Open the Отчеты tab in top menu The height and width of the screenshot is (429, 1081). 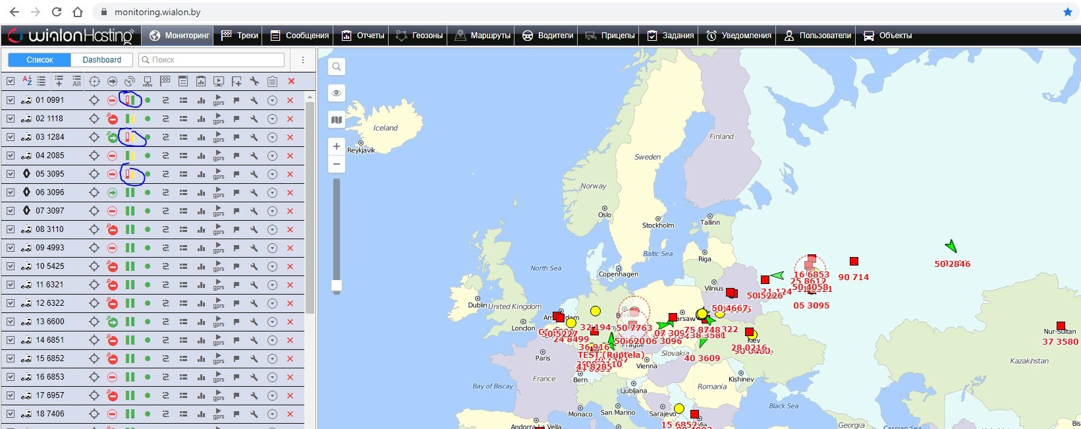tap(363, 36)
